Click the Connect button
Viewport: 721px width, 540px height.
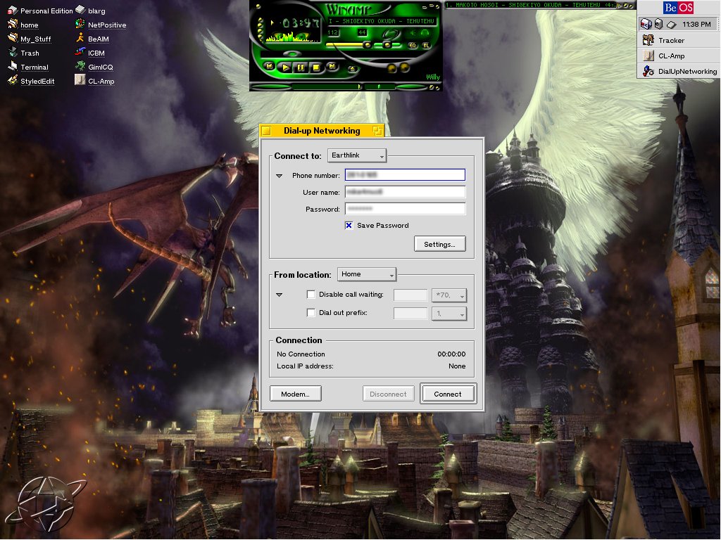tap(448, 394)
